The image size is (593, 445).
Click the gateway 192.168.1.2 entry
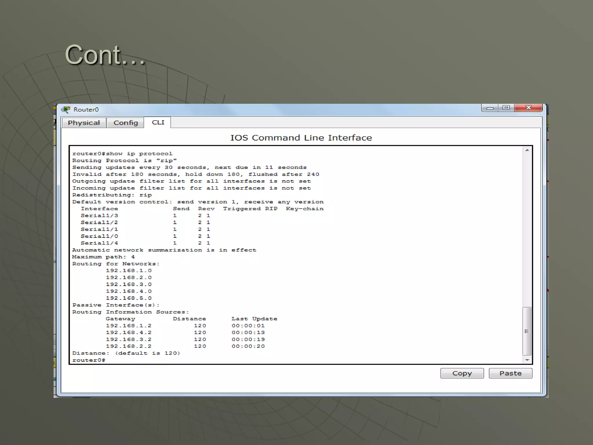tap(129, 326)
